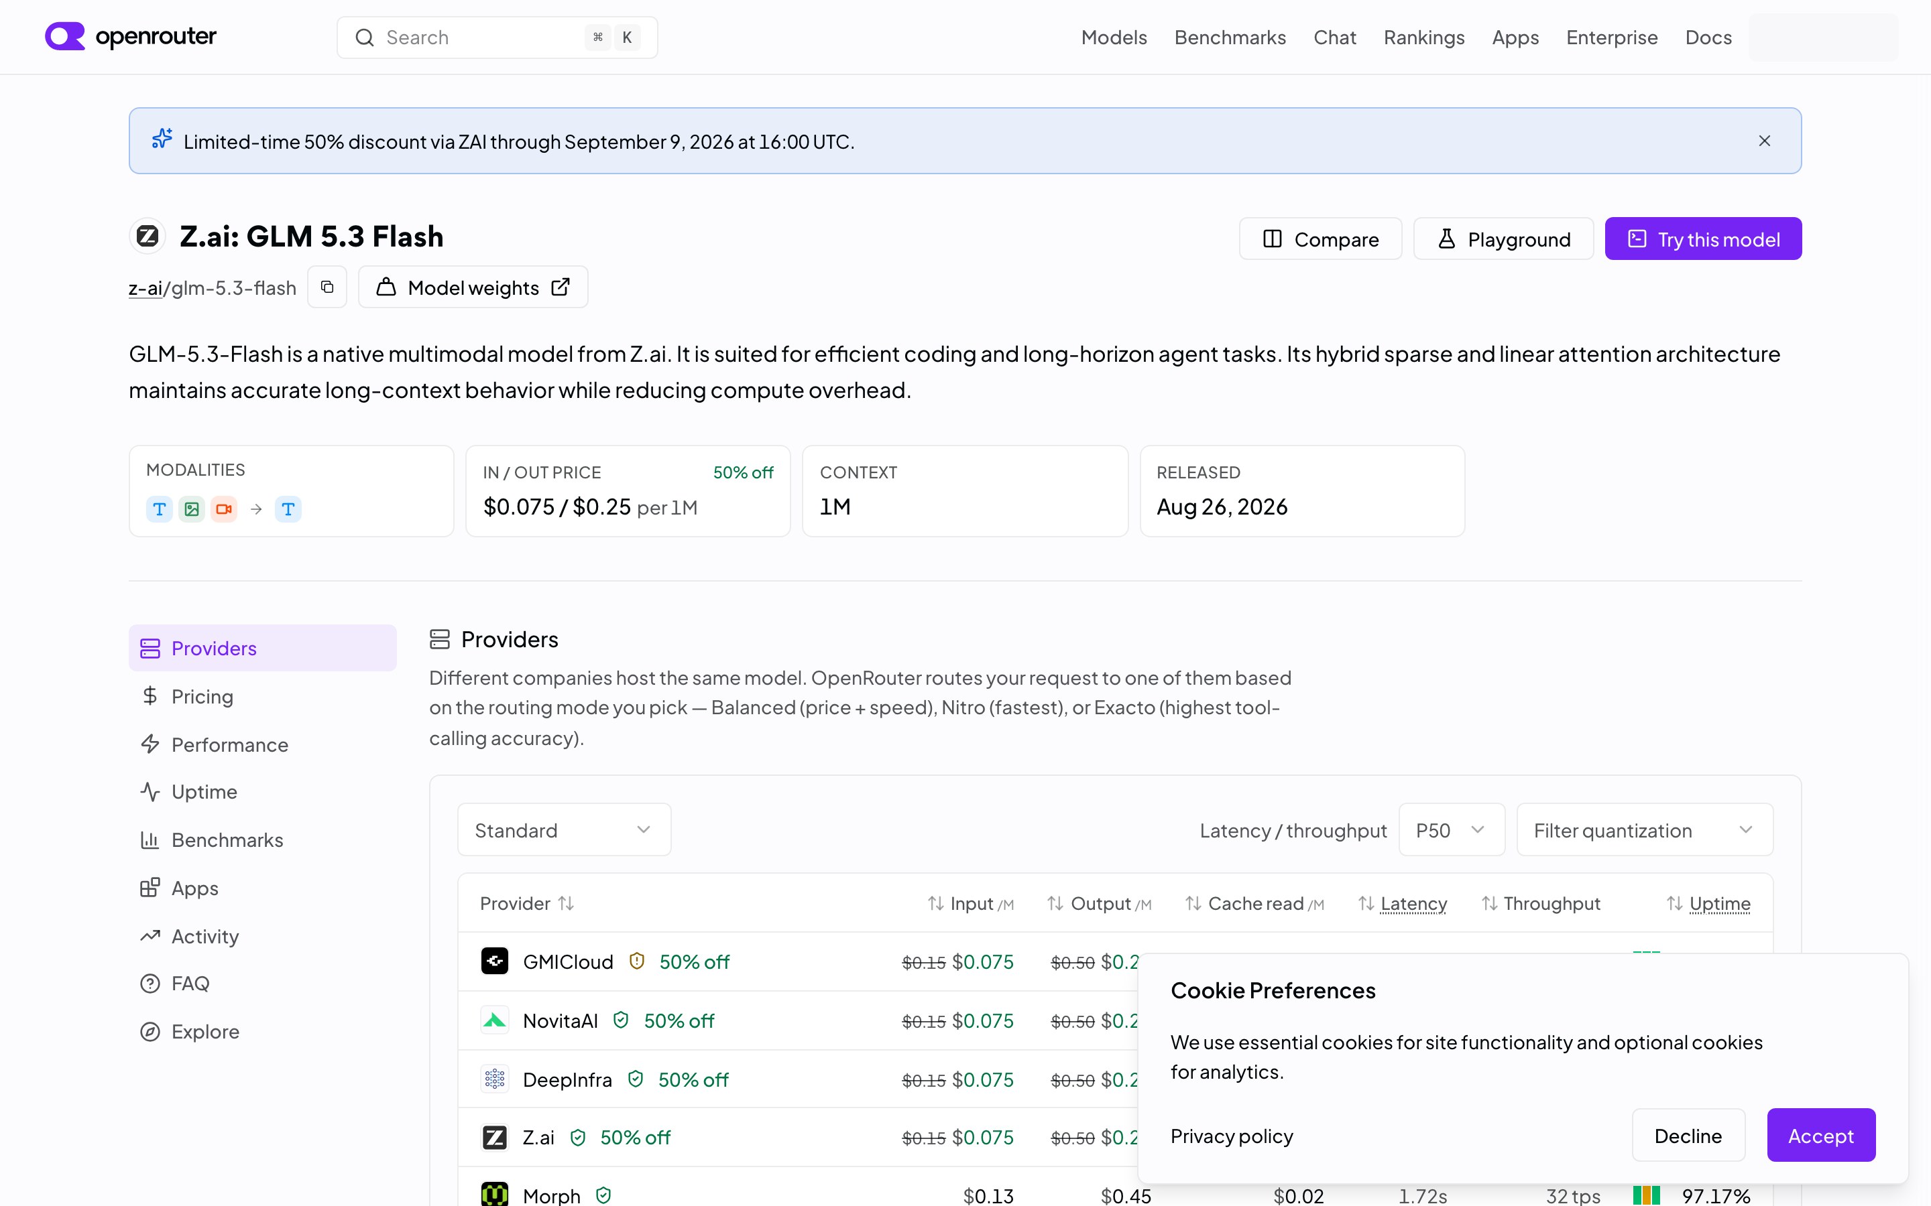This screenshot has width=1931, height=1206.
Task: Click the Try this model button
Action: [1703, 239]
